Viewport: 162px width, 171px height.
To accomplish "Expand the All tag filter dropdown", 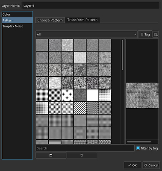I will coord(86,34).
